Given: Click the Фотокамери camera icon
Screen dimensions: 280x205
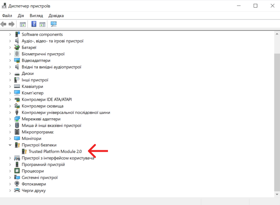Looking at the screenshot, I should coord(17,184).
